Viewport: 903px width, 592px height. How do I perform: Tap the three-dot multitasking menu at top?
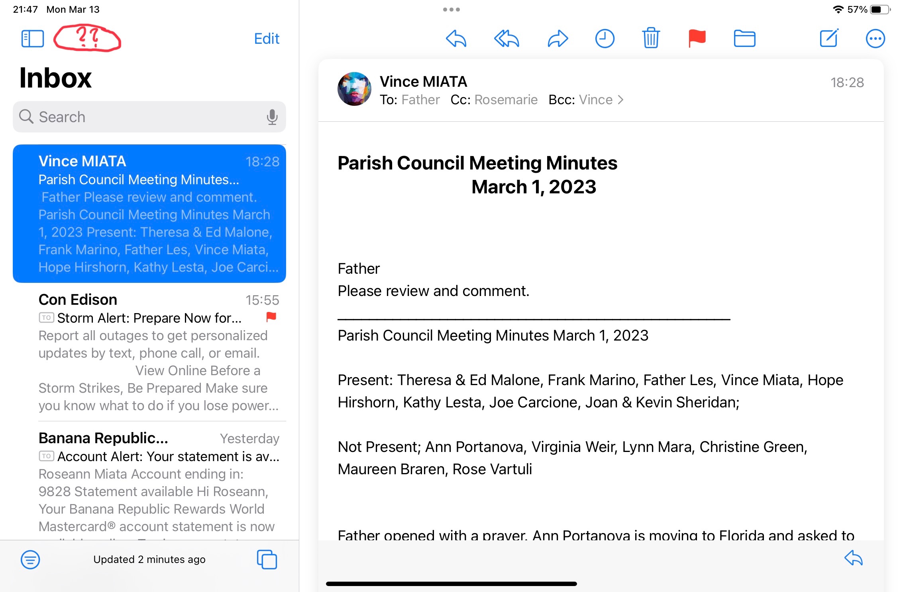tap(451, 10)
